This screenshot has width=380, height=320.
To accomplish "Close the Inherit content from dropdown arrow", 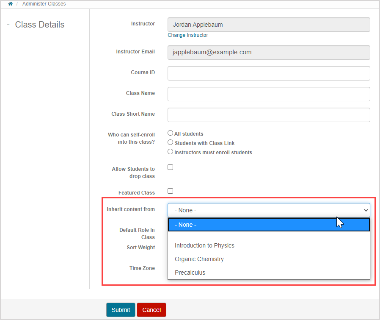I will tap(366, 210).
